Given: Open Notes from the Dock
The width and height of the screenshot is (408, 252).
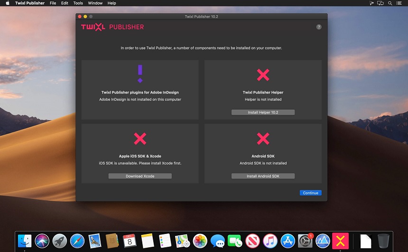Looking at the screenshot, I should (x=147, y=241).
